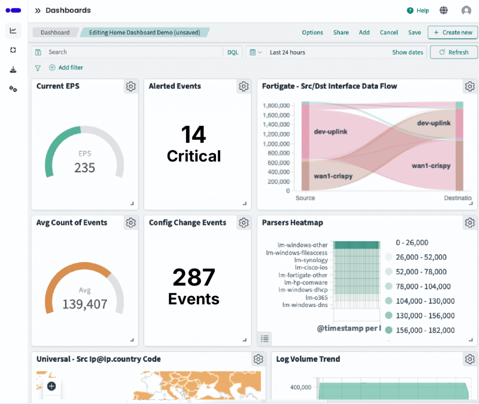This screenshot has width=479, height=404.
Task: Open the Parsers Heatmap legend list icon
Action: (x=264, y=338)
